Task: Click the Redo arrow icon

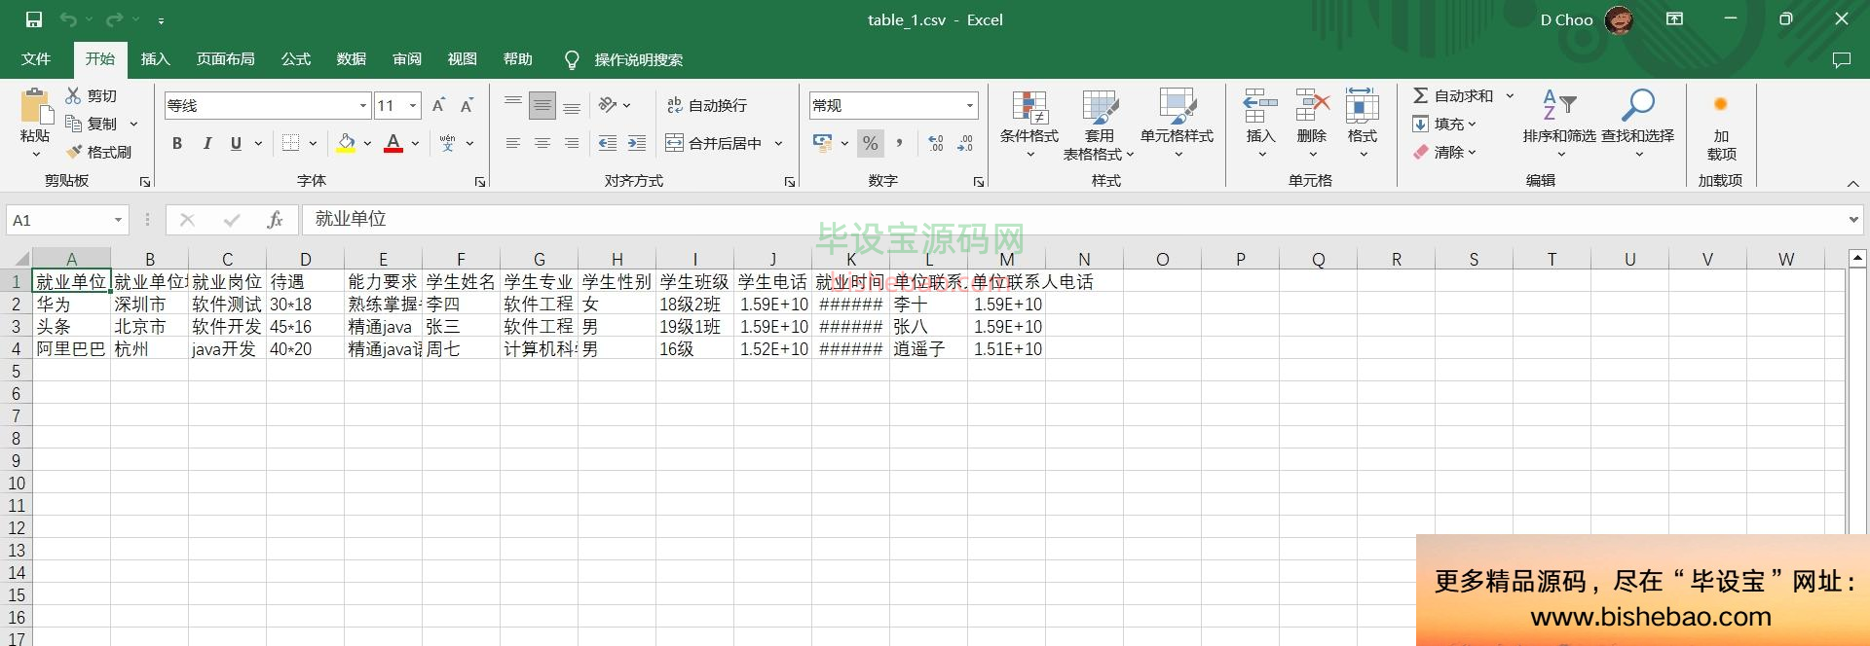Action: 114,19
